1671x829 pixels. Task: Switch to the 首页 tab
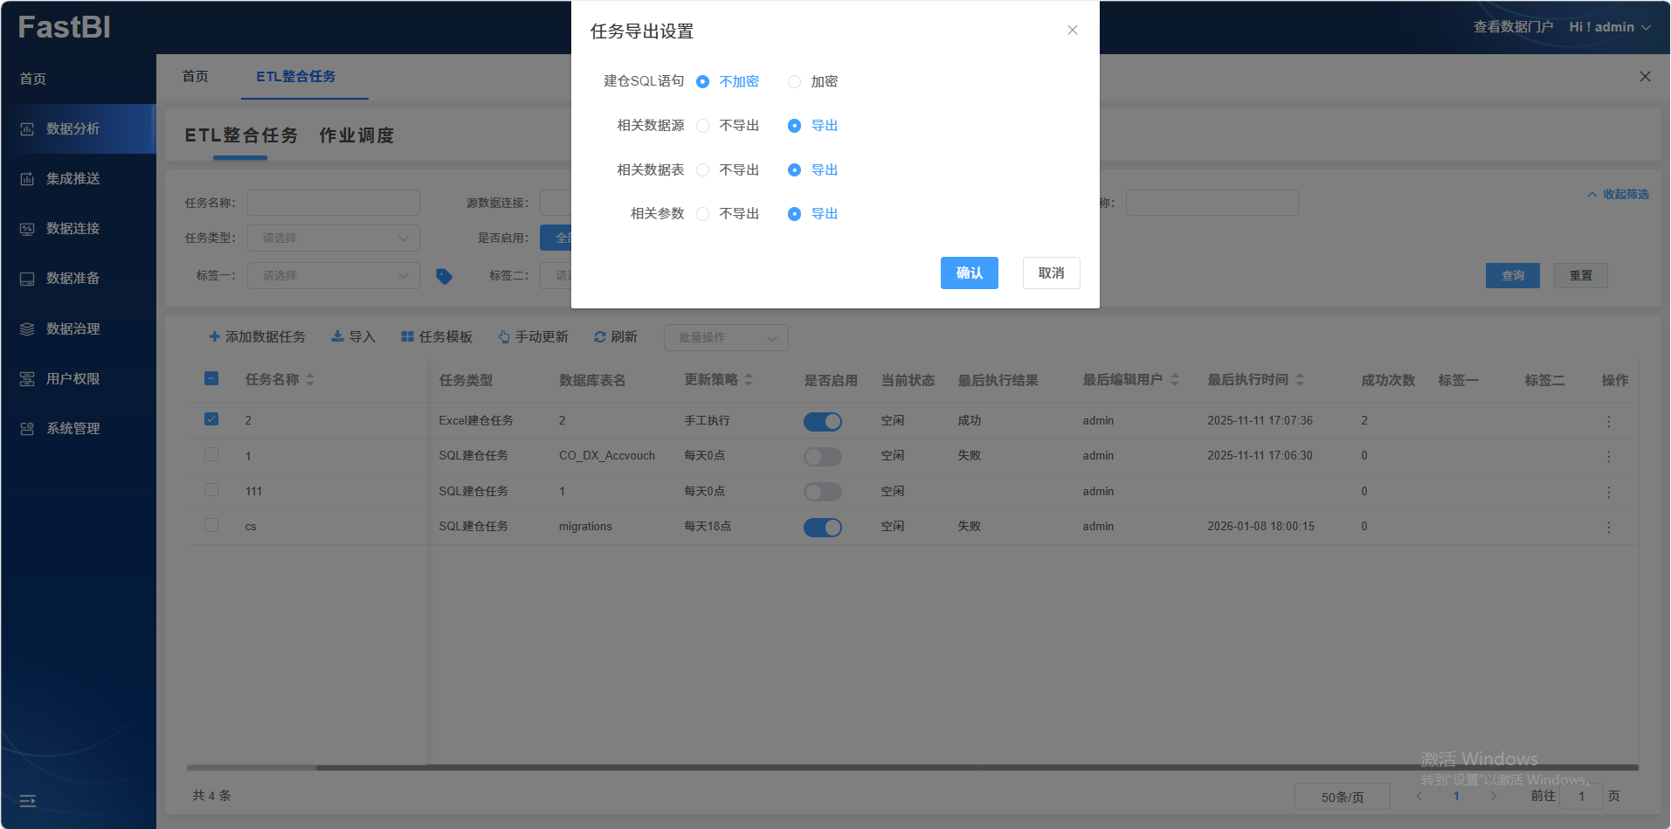point(195,77)
